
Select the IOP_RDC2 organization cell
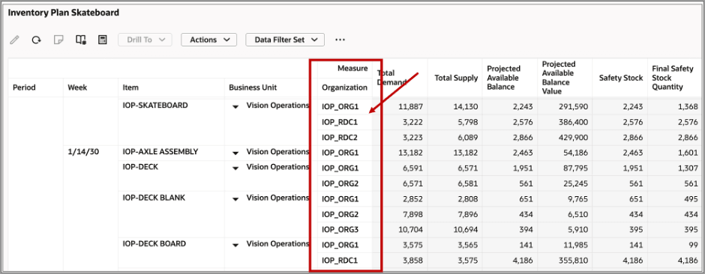340,137
